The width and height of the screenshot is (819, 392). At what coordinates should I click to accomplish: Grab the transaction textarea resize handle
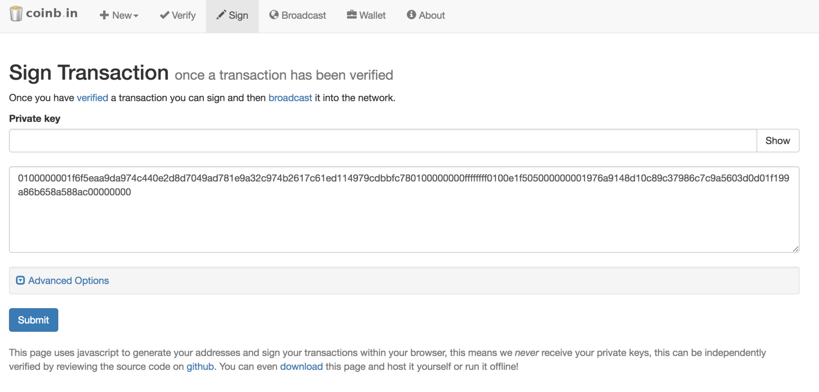796,249
